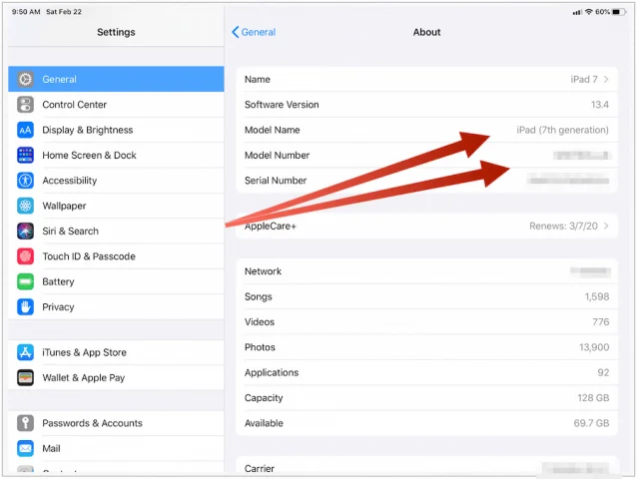Tap the Wi-Fi status icon
Viewport: 637px width, 479px height.
(589, 12)
